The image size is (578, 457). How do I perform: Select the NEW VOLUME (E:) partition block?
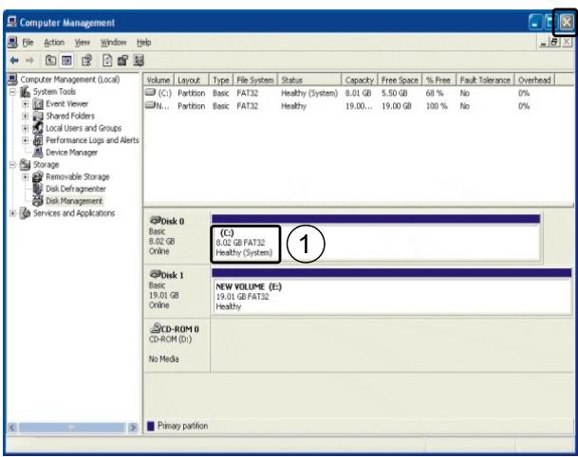tap(392, 296)
